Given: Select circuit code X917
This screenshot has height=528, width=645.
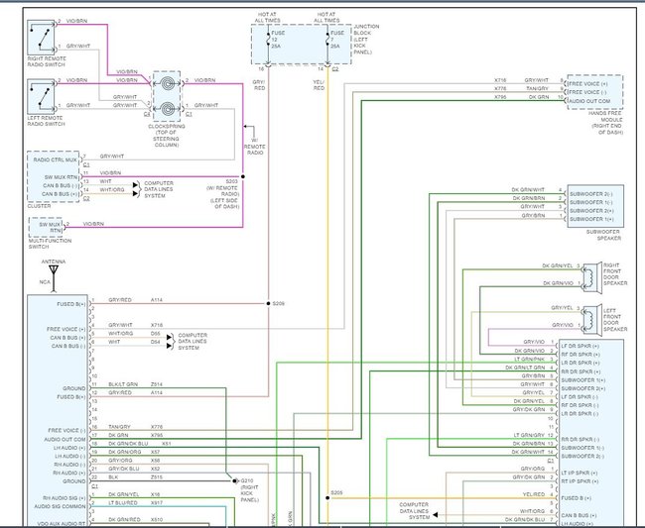Looking at the screenshot, I should click(157, 502).
